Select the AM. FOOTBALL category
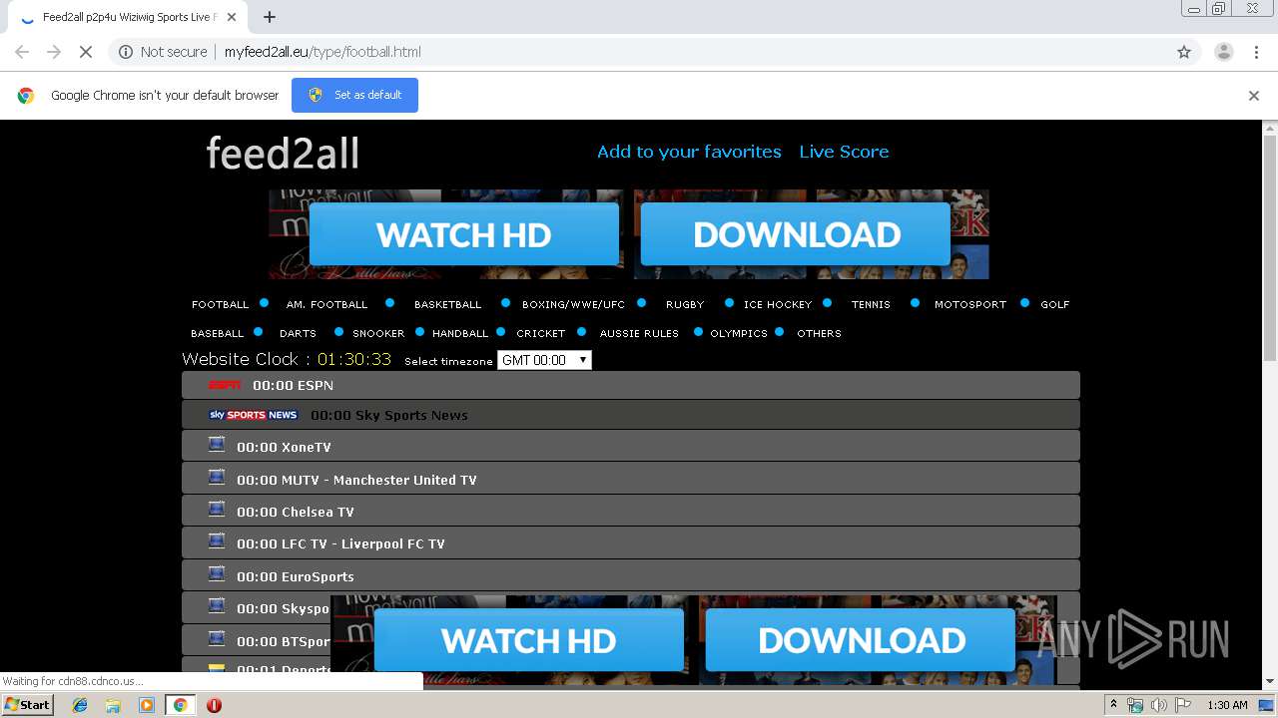1278x718 pixels. click(326, 304)
